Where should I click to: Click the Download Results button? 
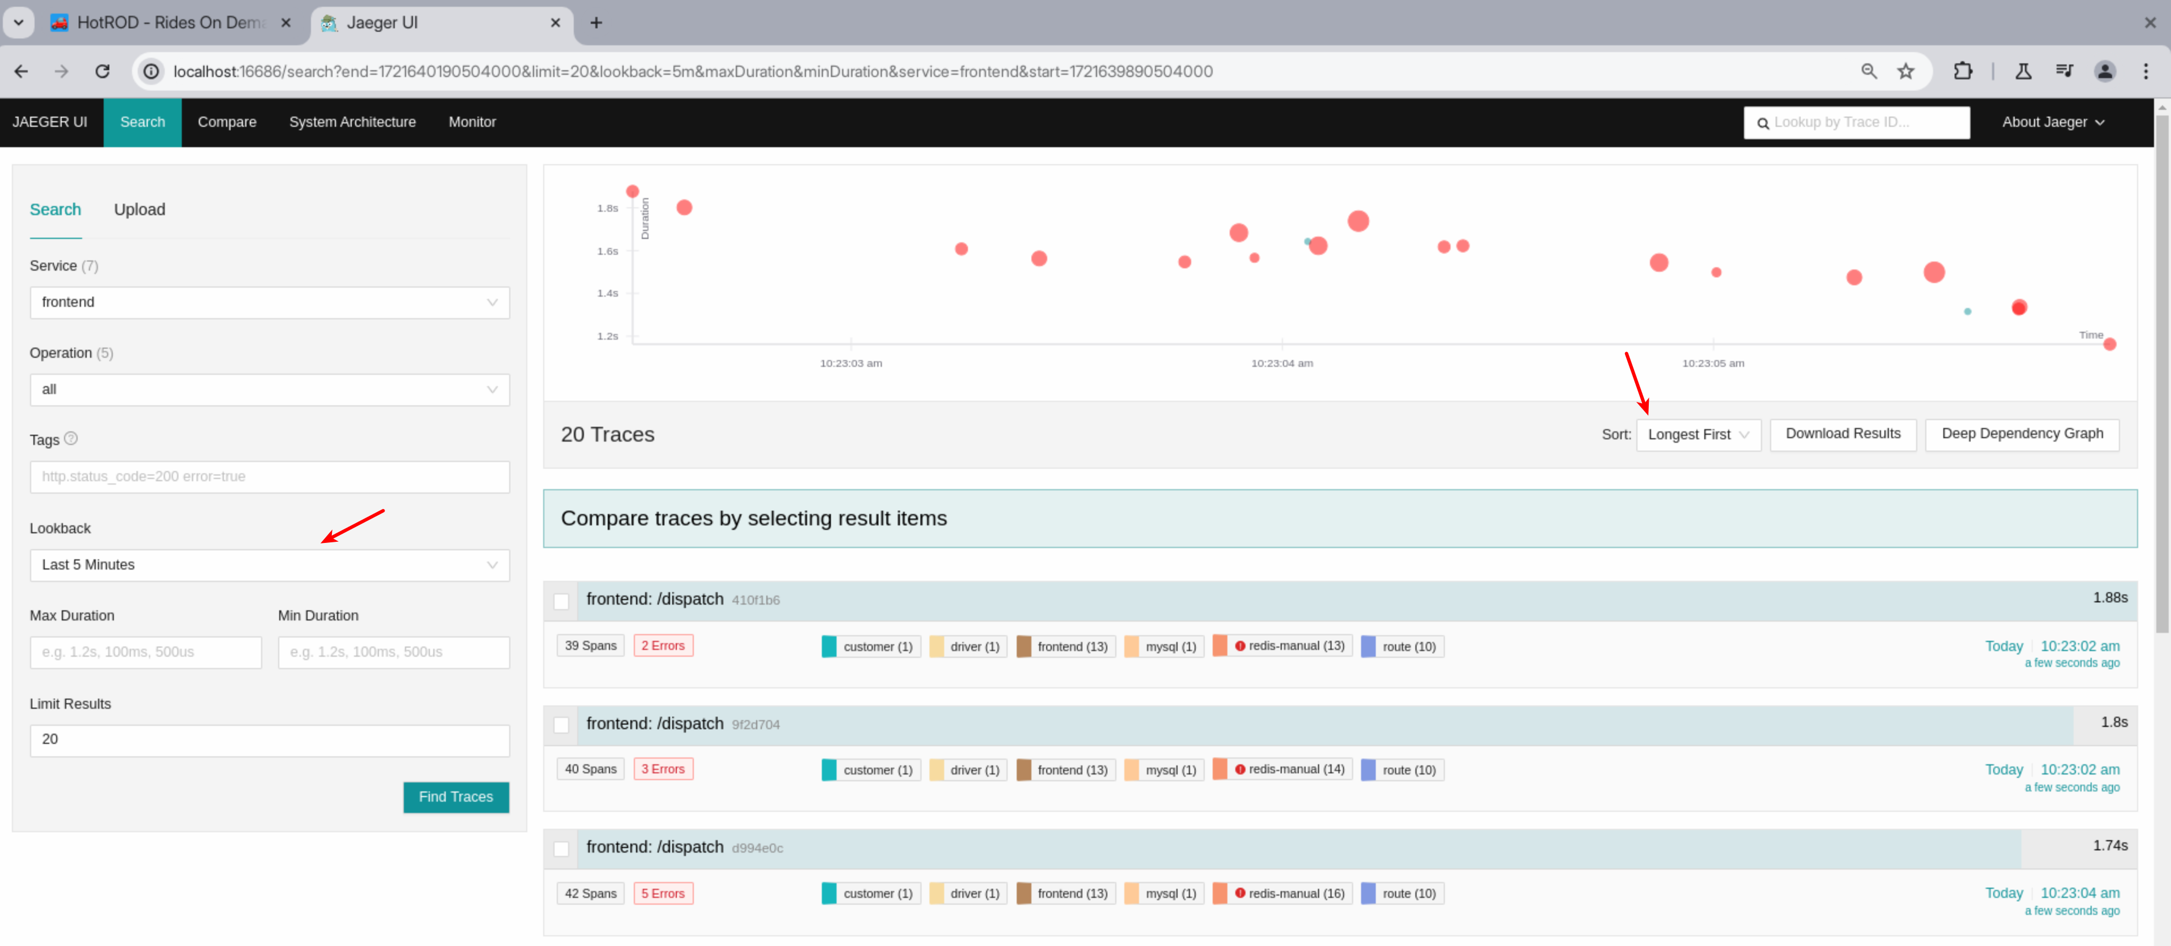tap(1842, 434)
